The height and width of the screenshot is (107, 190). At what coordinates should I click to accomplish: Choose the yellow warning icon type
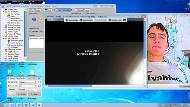(x=41, y=19)
